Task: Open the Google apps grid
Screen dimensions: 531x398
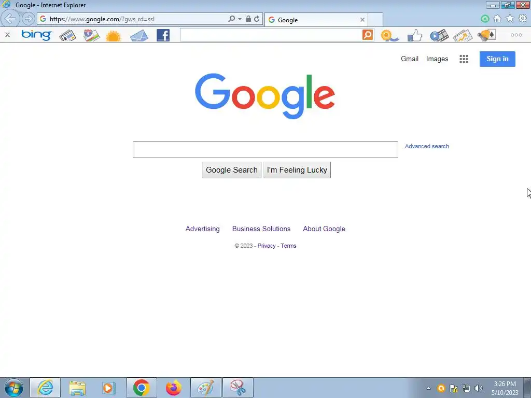Action: (x=464, y=59)
